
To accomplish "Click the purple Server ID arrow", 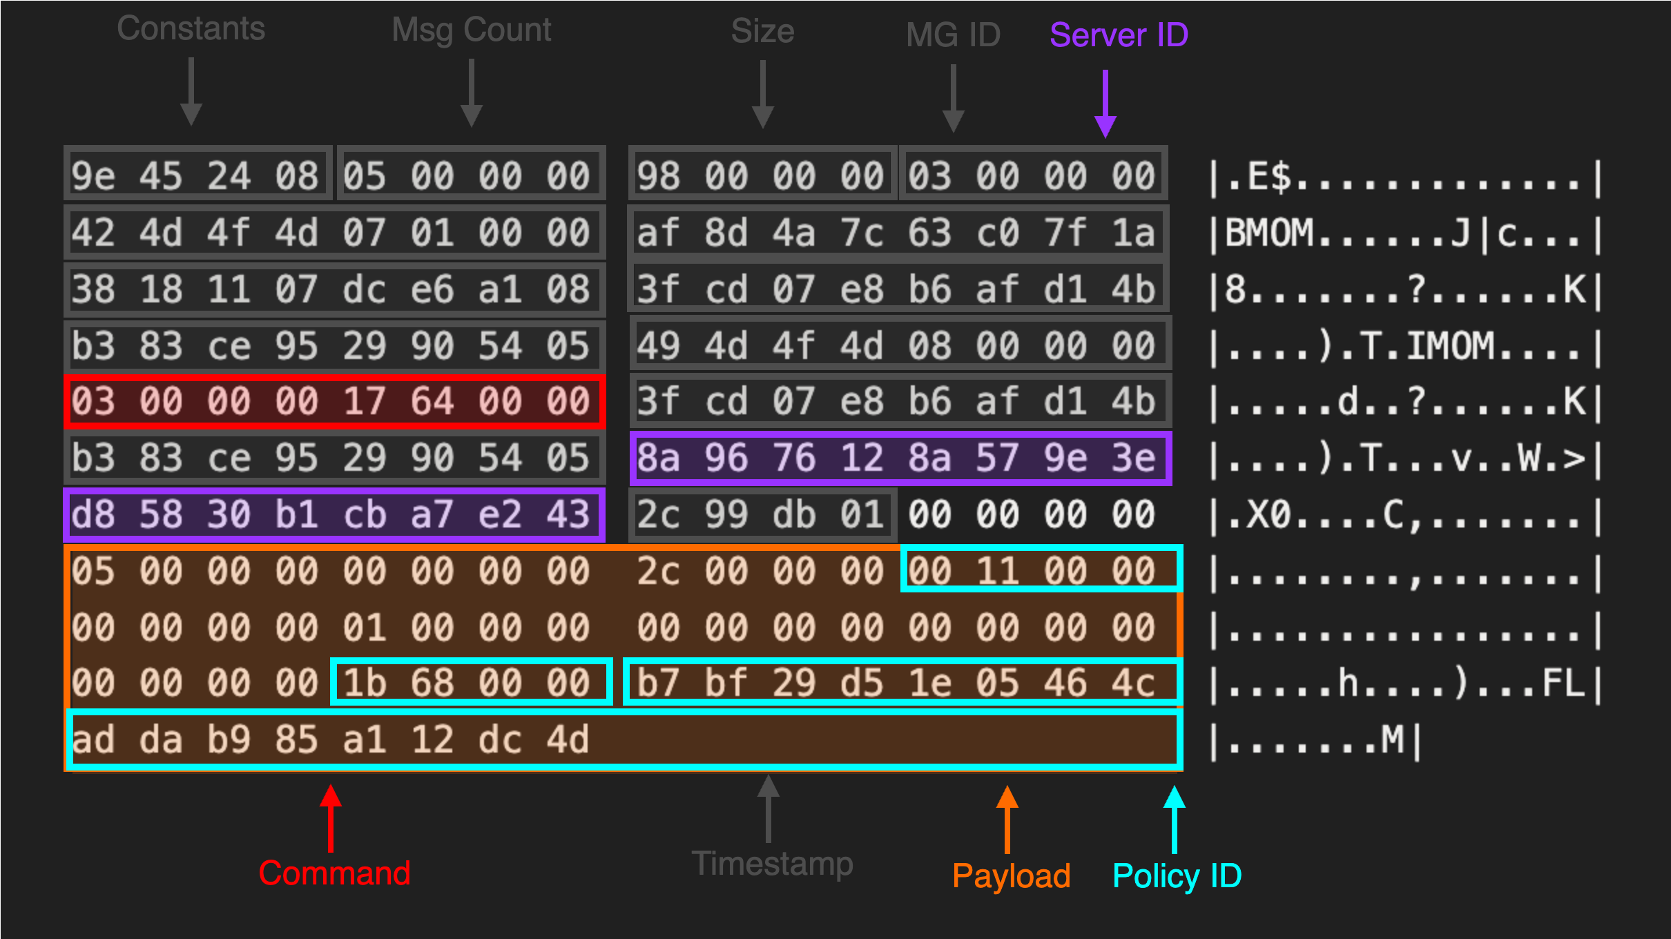I will [1105, 104].
